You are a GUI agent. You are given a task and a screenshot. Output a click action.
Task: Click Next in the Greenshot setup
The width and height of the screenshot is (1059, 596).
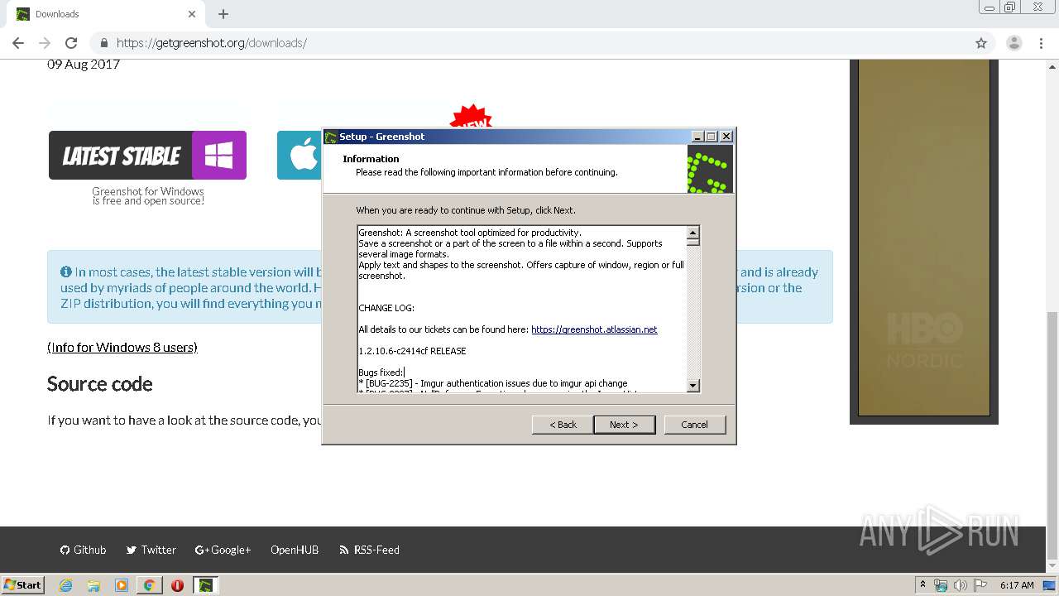pyautogui.click(x=624, y=425)
